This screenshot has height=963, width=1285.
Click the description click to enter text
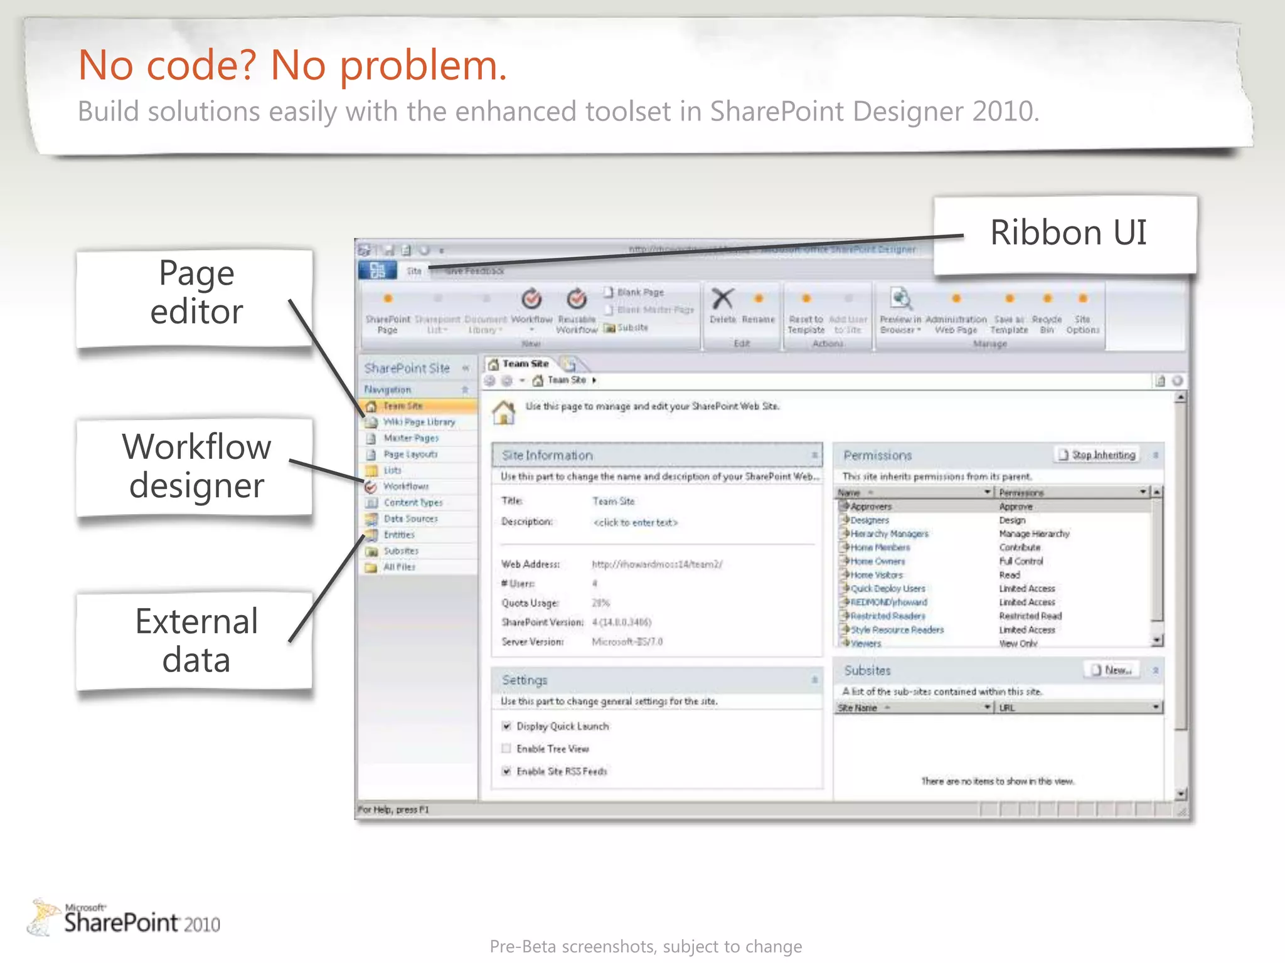636,522
